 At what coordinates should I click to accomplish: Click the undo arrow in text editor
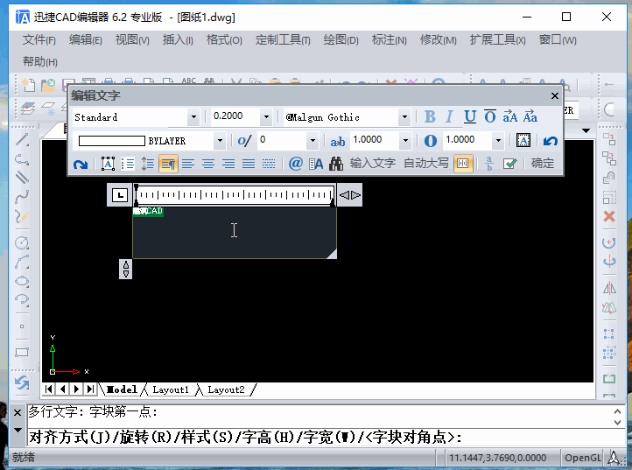click(551, 141)
